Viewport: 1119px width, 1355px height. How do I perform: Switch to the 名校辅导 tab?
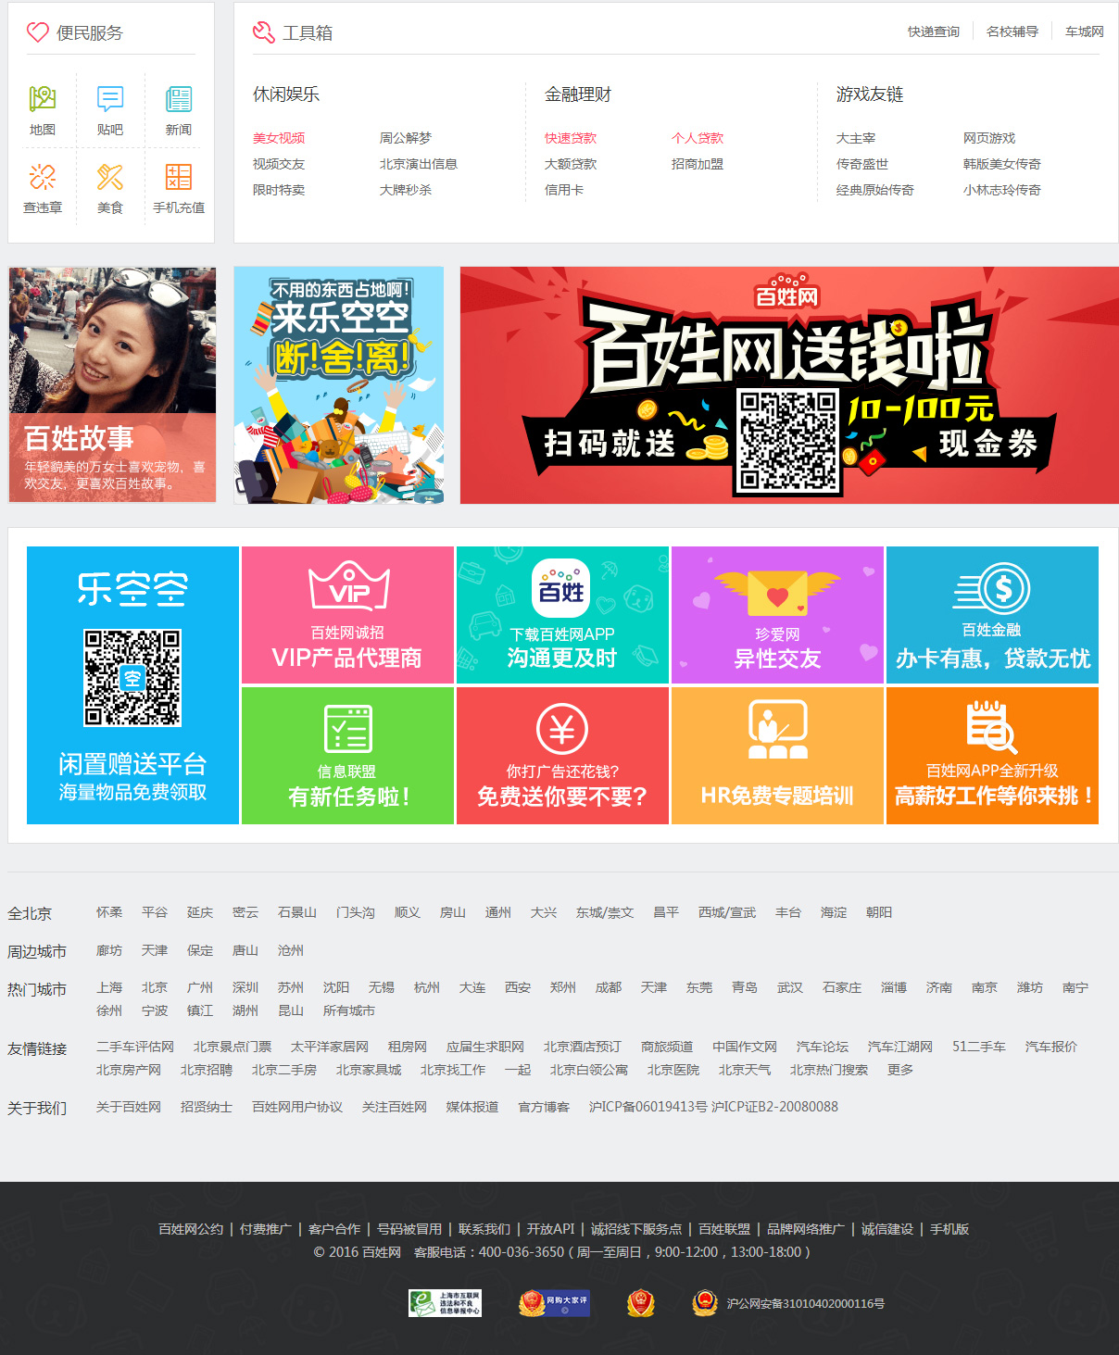coord(1012,31)
